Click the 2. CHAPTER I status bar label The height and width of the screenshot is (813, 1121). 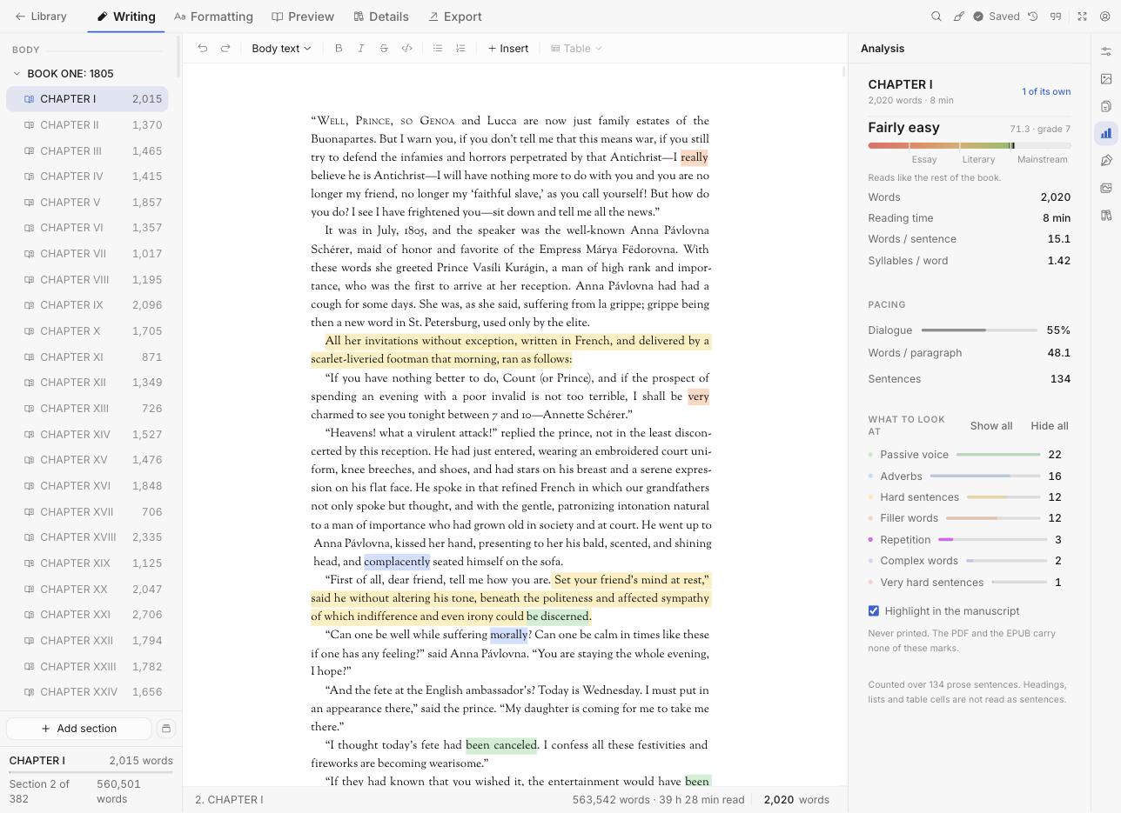coord(229,800)
